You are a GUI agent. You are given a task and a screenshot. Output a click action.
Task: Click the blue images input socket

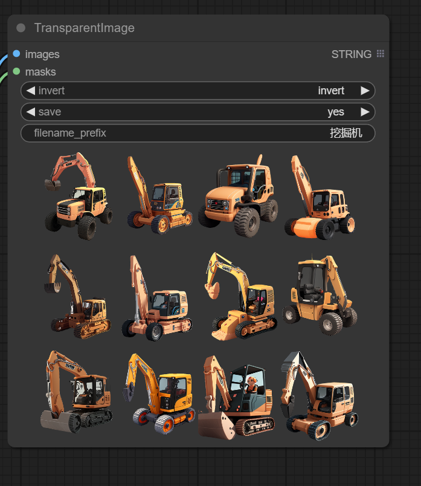(16, 54)
